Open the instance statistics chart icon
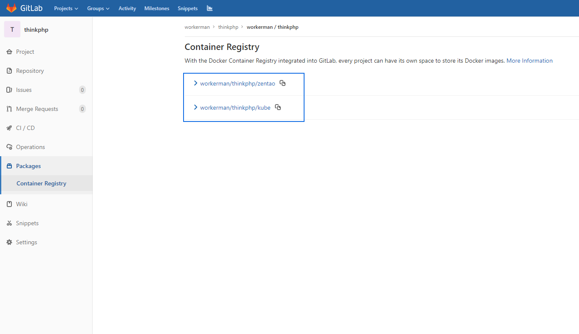 point(209,8)
